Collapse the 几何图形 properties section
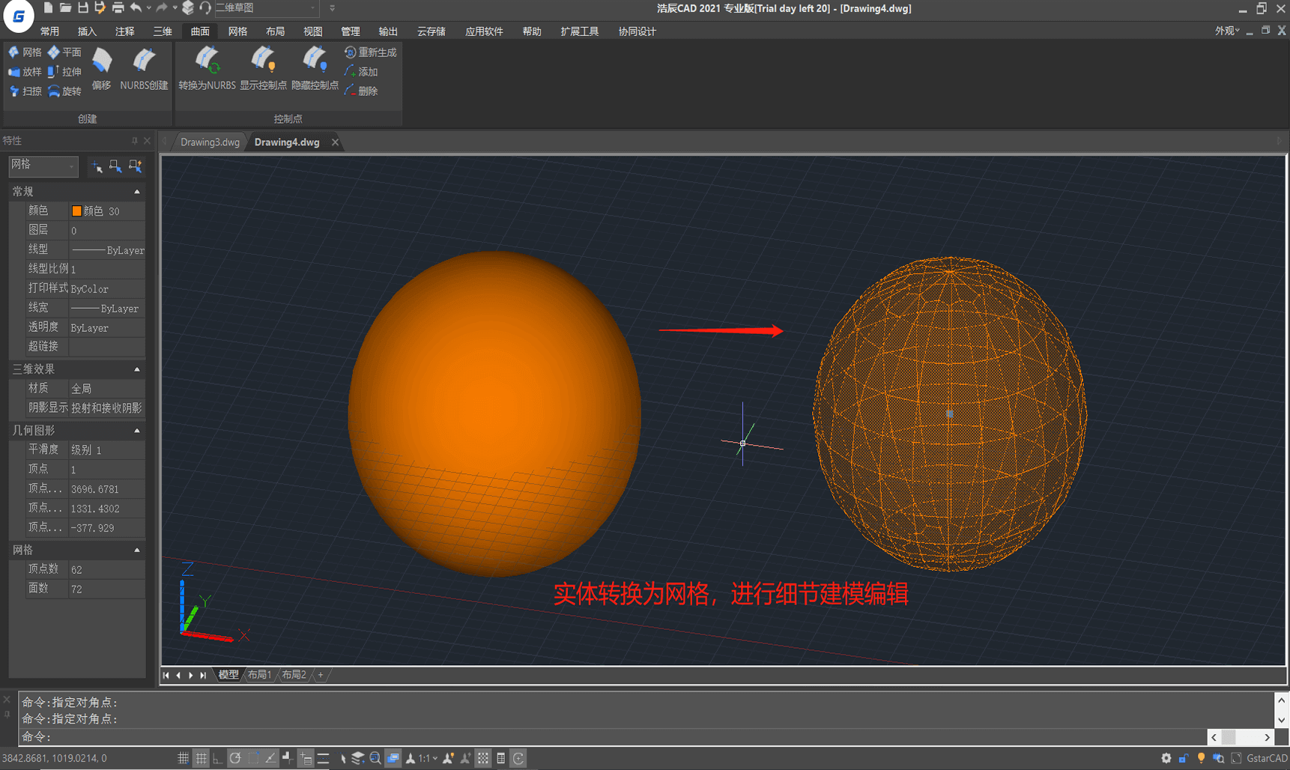1290x770 pixels. [x=137, y=431]
